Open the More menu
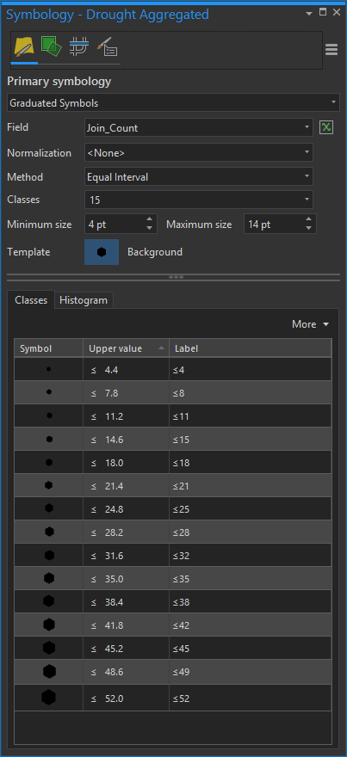347x757 pixels. (310, 324)
